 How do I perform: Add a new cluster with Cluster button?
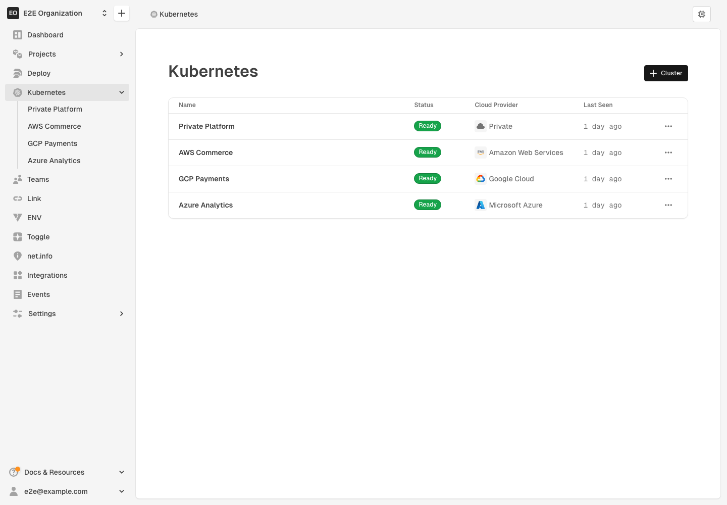666,73
